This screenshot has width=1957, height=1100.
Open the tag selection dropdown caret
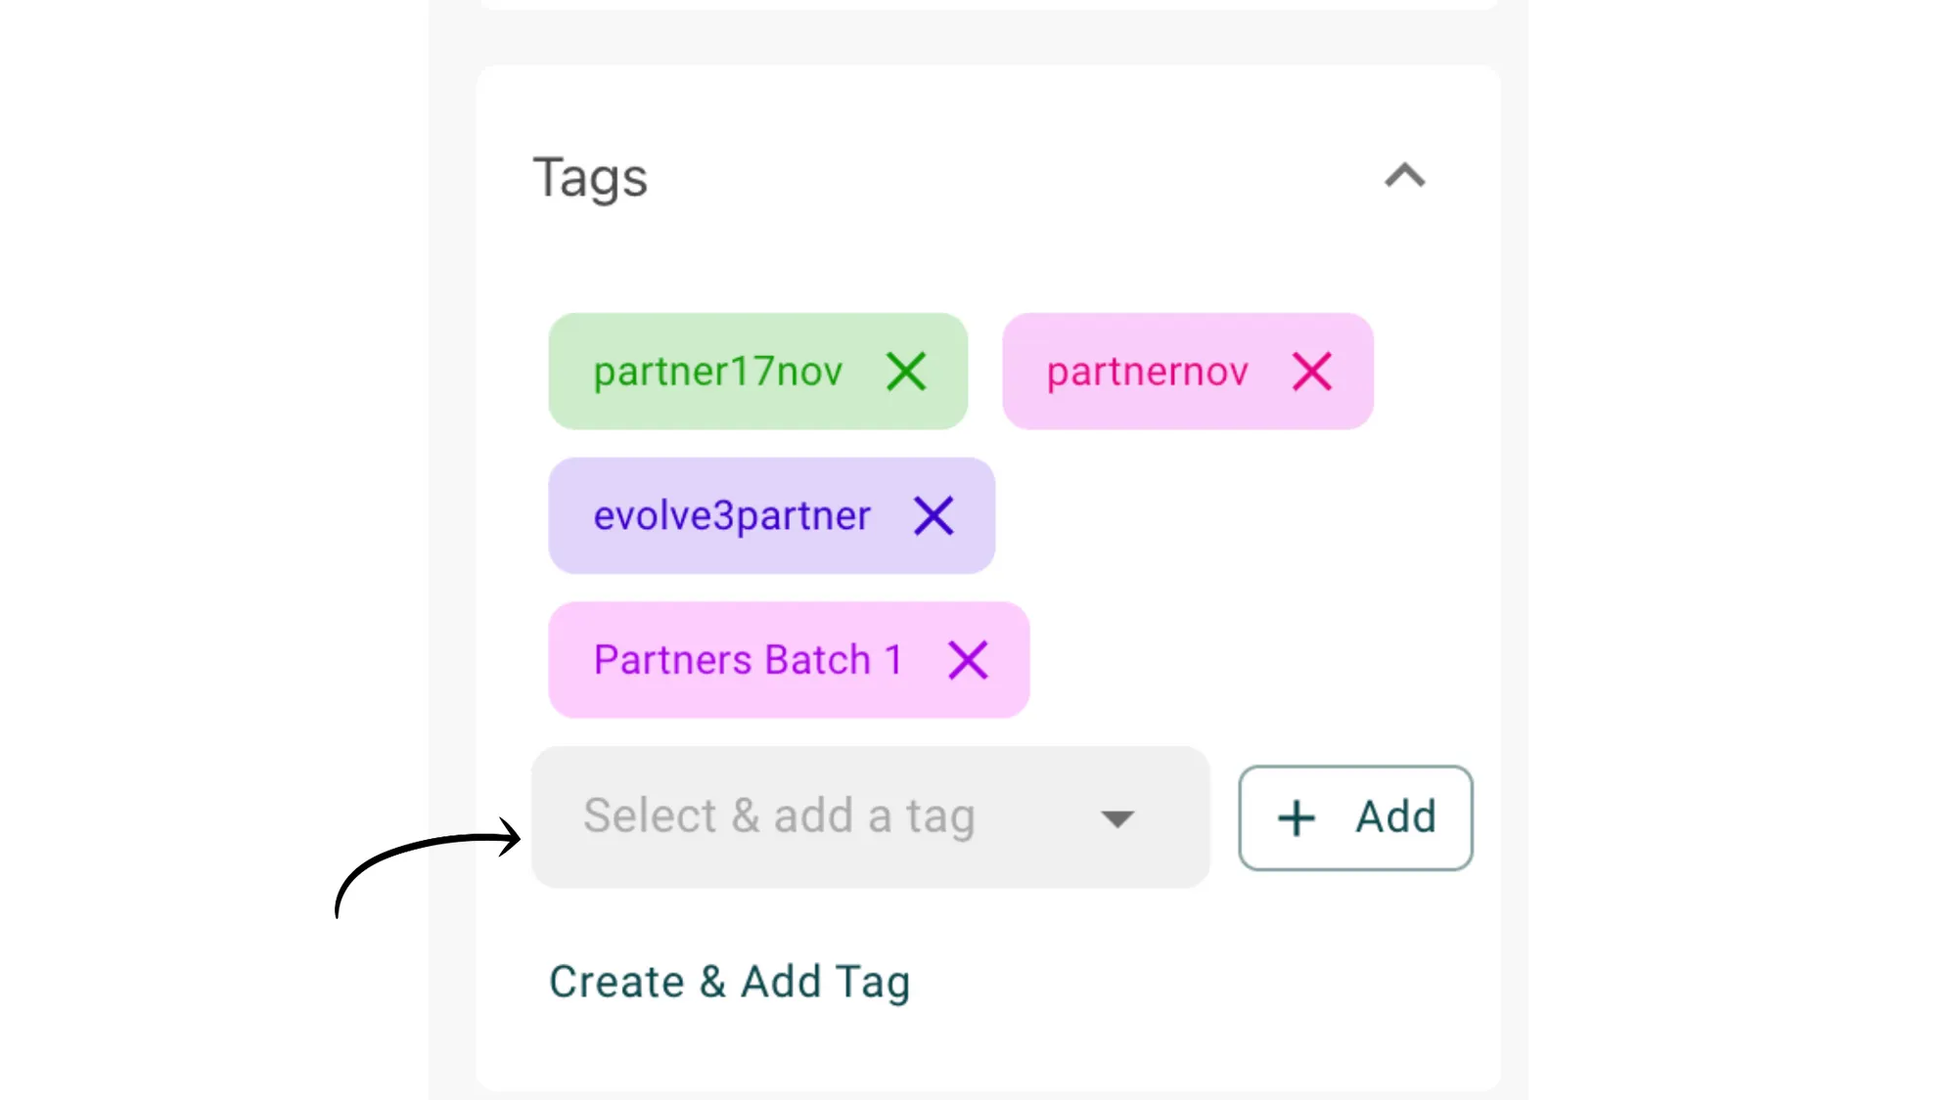[1118, 818]
